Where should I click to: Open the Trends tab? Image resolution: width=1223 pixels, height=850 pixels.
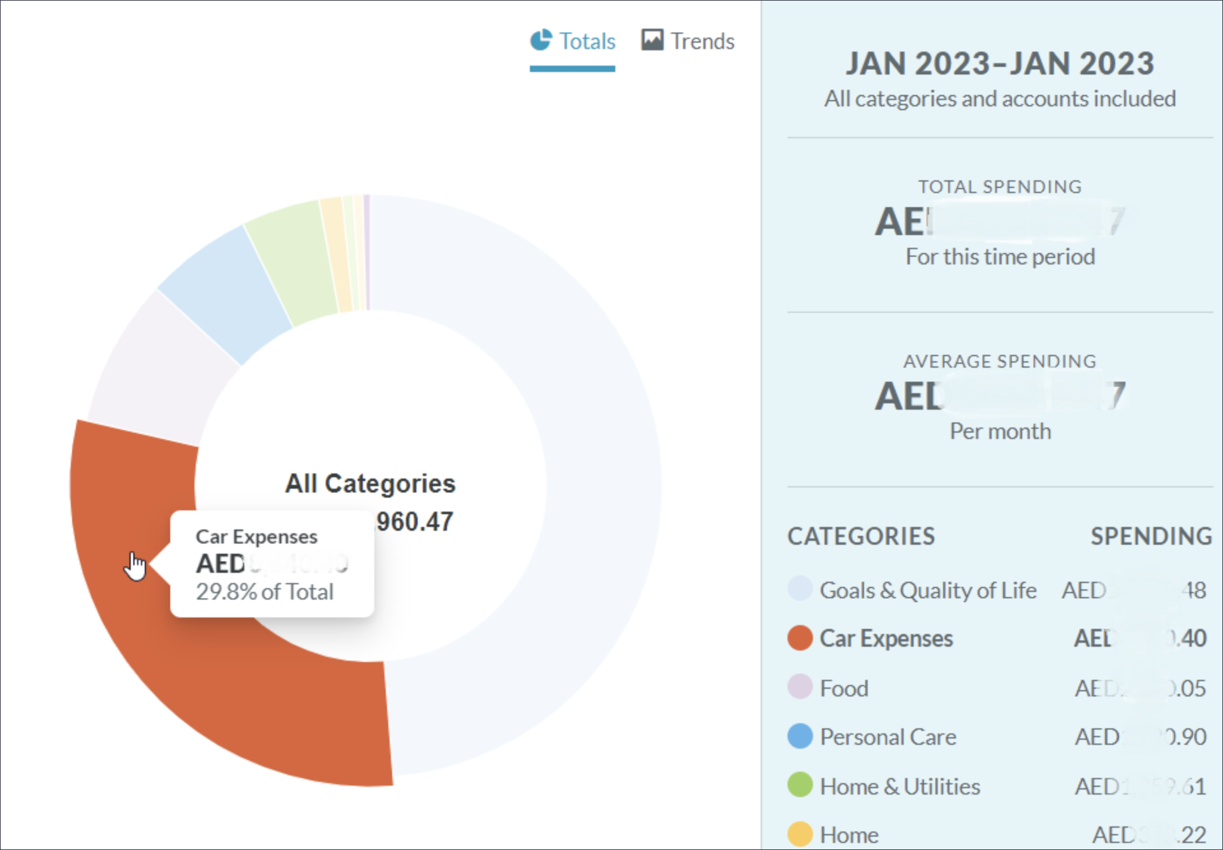[702, 41]
